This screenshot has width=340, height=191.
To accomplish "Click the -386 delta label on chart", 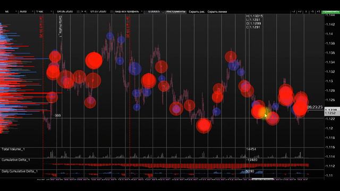I will 57,116.
